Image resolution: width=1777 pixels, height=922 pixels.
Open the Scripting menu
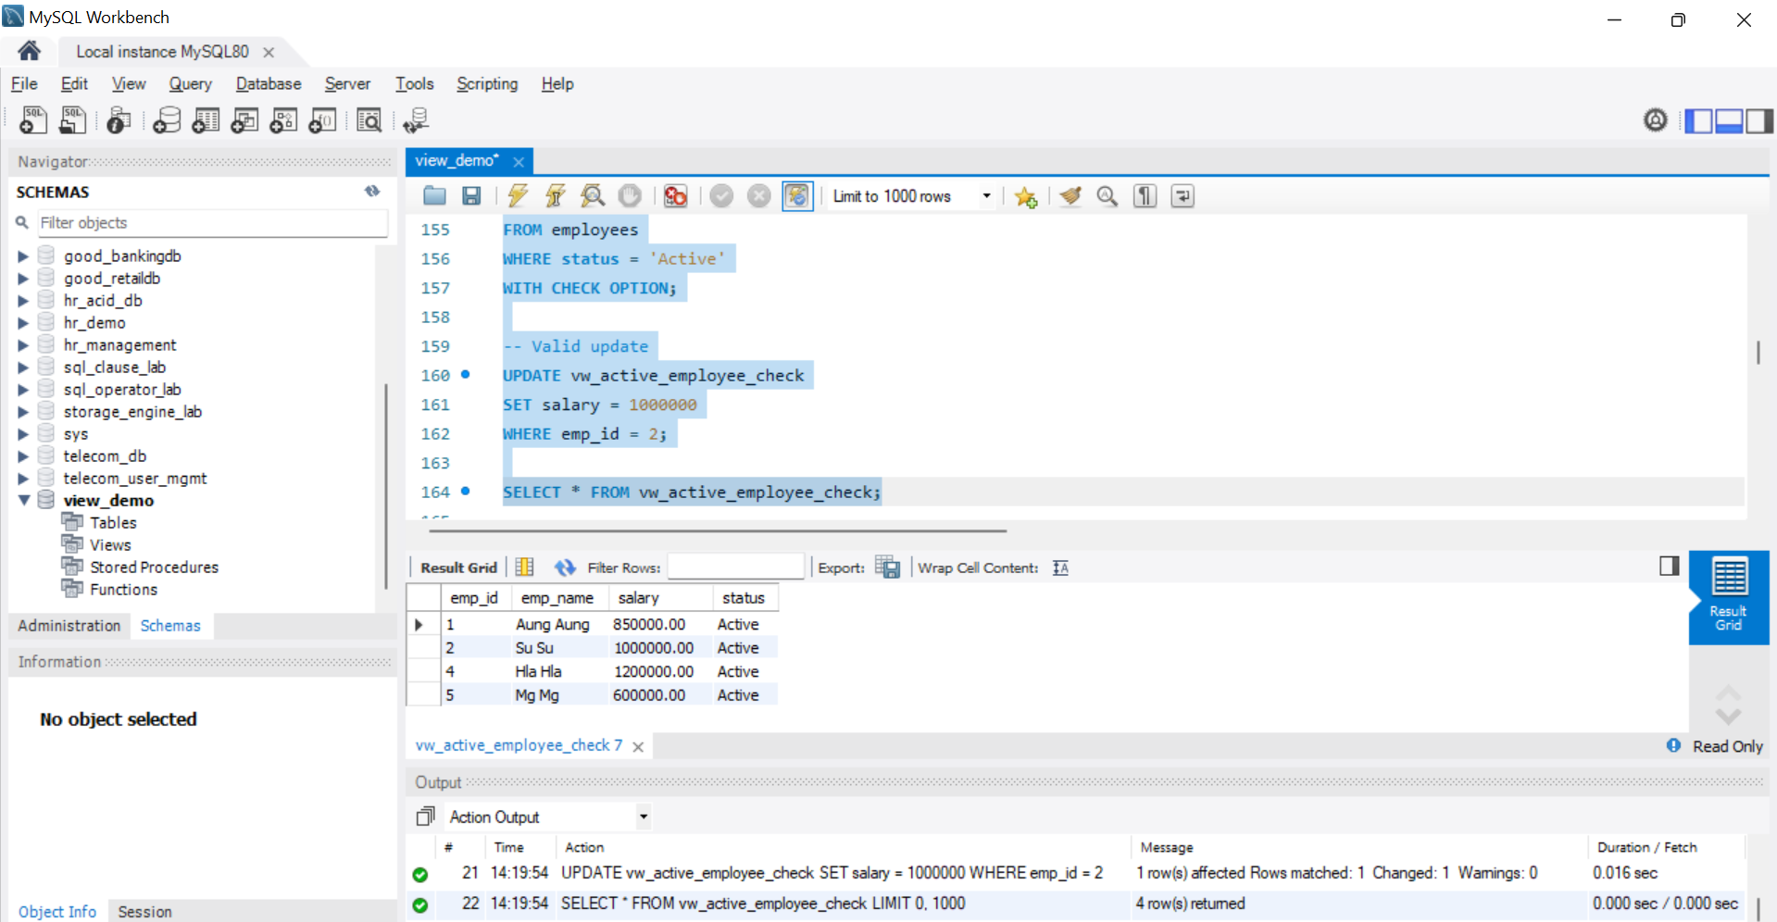[487, 83]
